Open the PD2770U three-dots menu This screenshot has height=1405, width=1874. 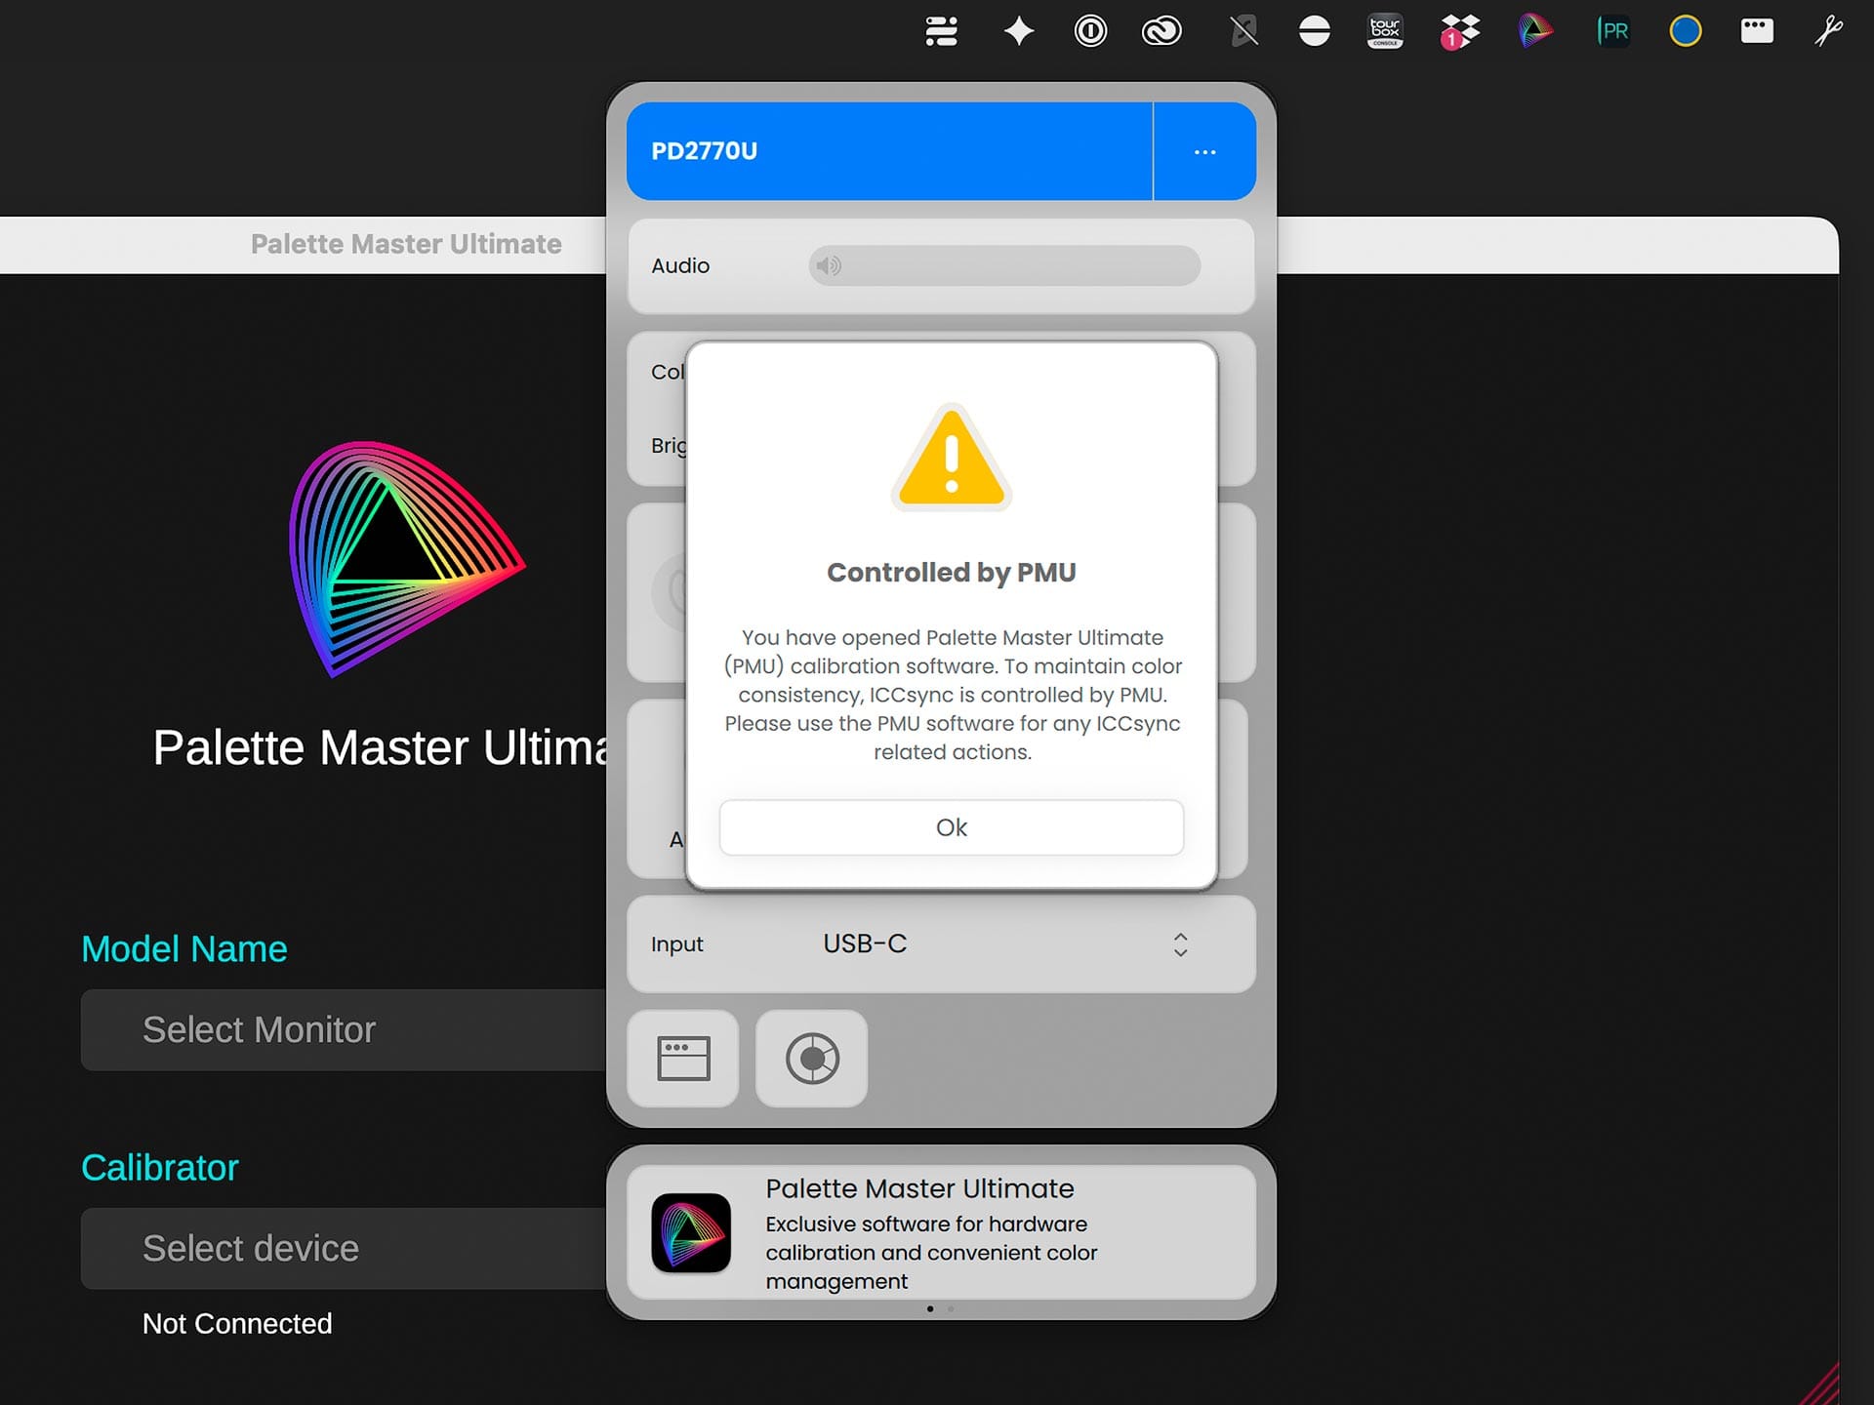tap(1204, 152)
